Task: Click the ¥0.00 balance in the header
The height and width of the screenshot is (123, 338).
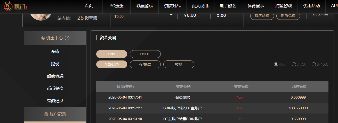Action: (x=190, y=15)
